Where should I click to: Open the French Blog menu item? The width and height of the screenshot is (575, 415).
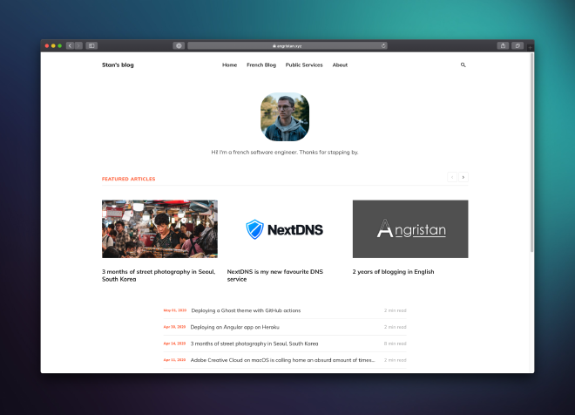point(261,65)
